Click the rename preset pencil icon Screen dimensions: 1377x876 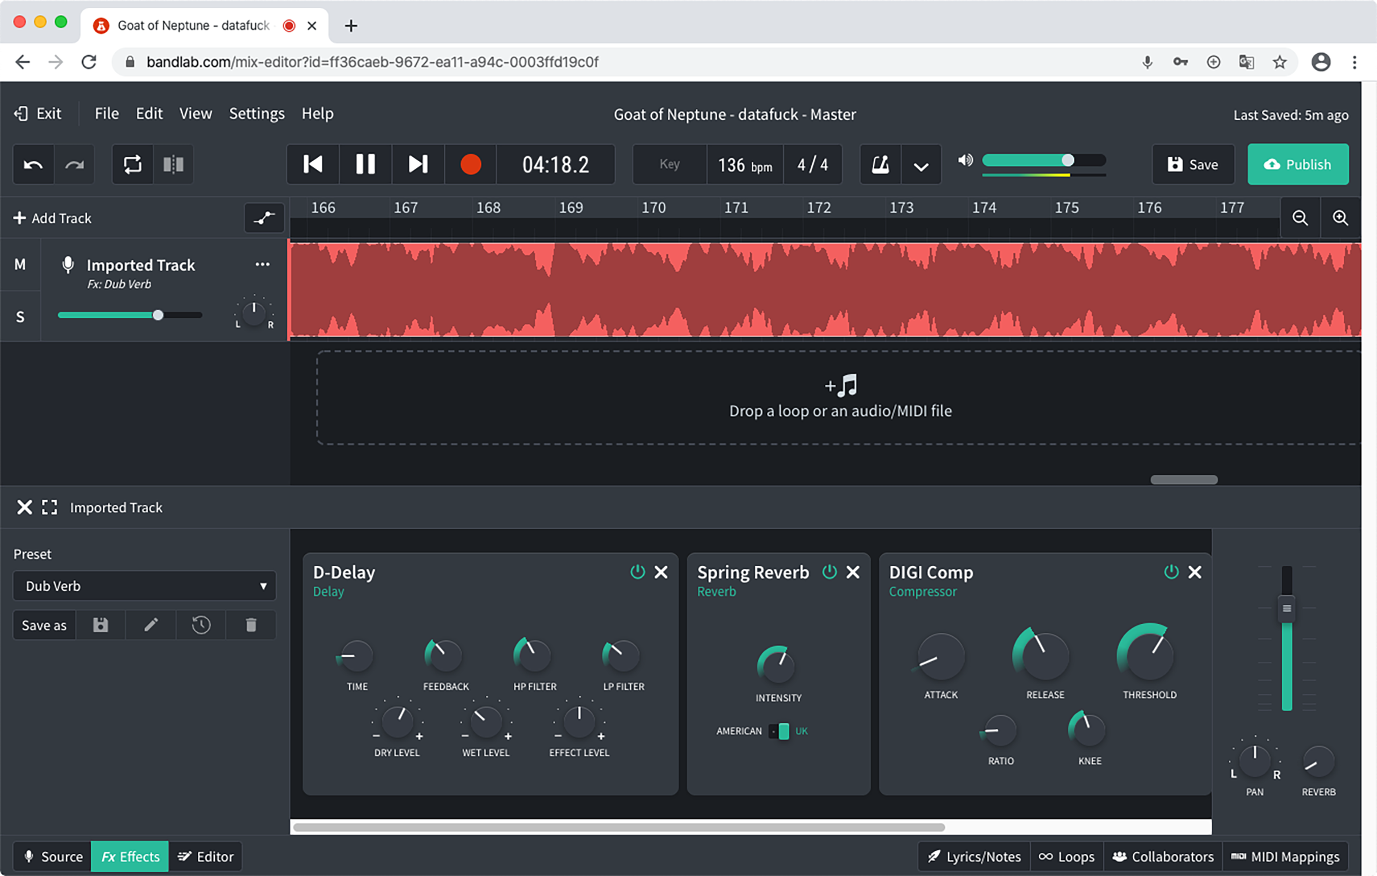[151, 625]
